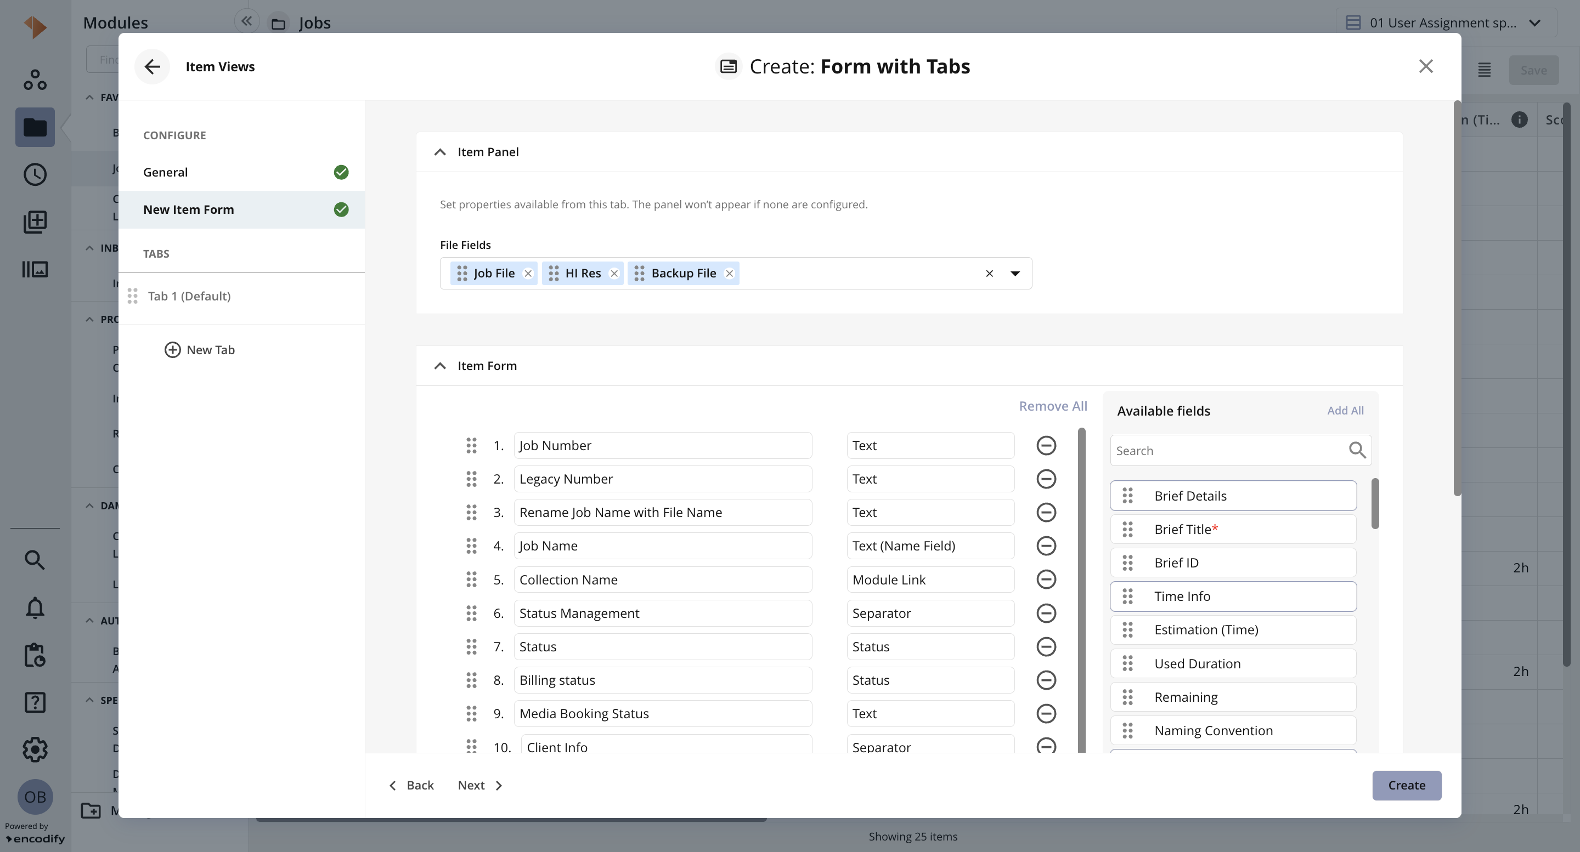Collapse the modules panel with double chevron
The image size is (1580, 852).
[x=246, y=21]
